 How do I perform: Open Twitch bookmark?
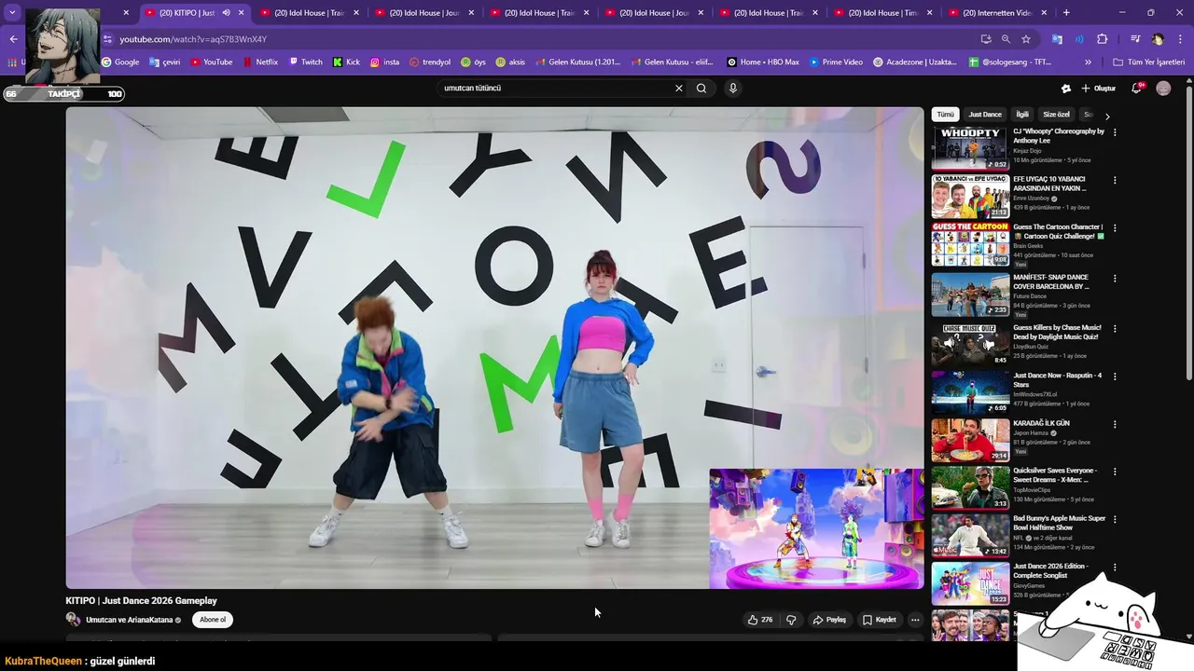pyautogui.click(x=305, y=62)
